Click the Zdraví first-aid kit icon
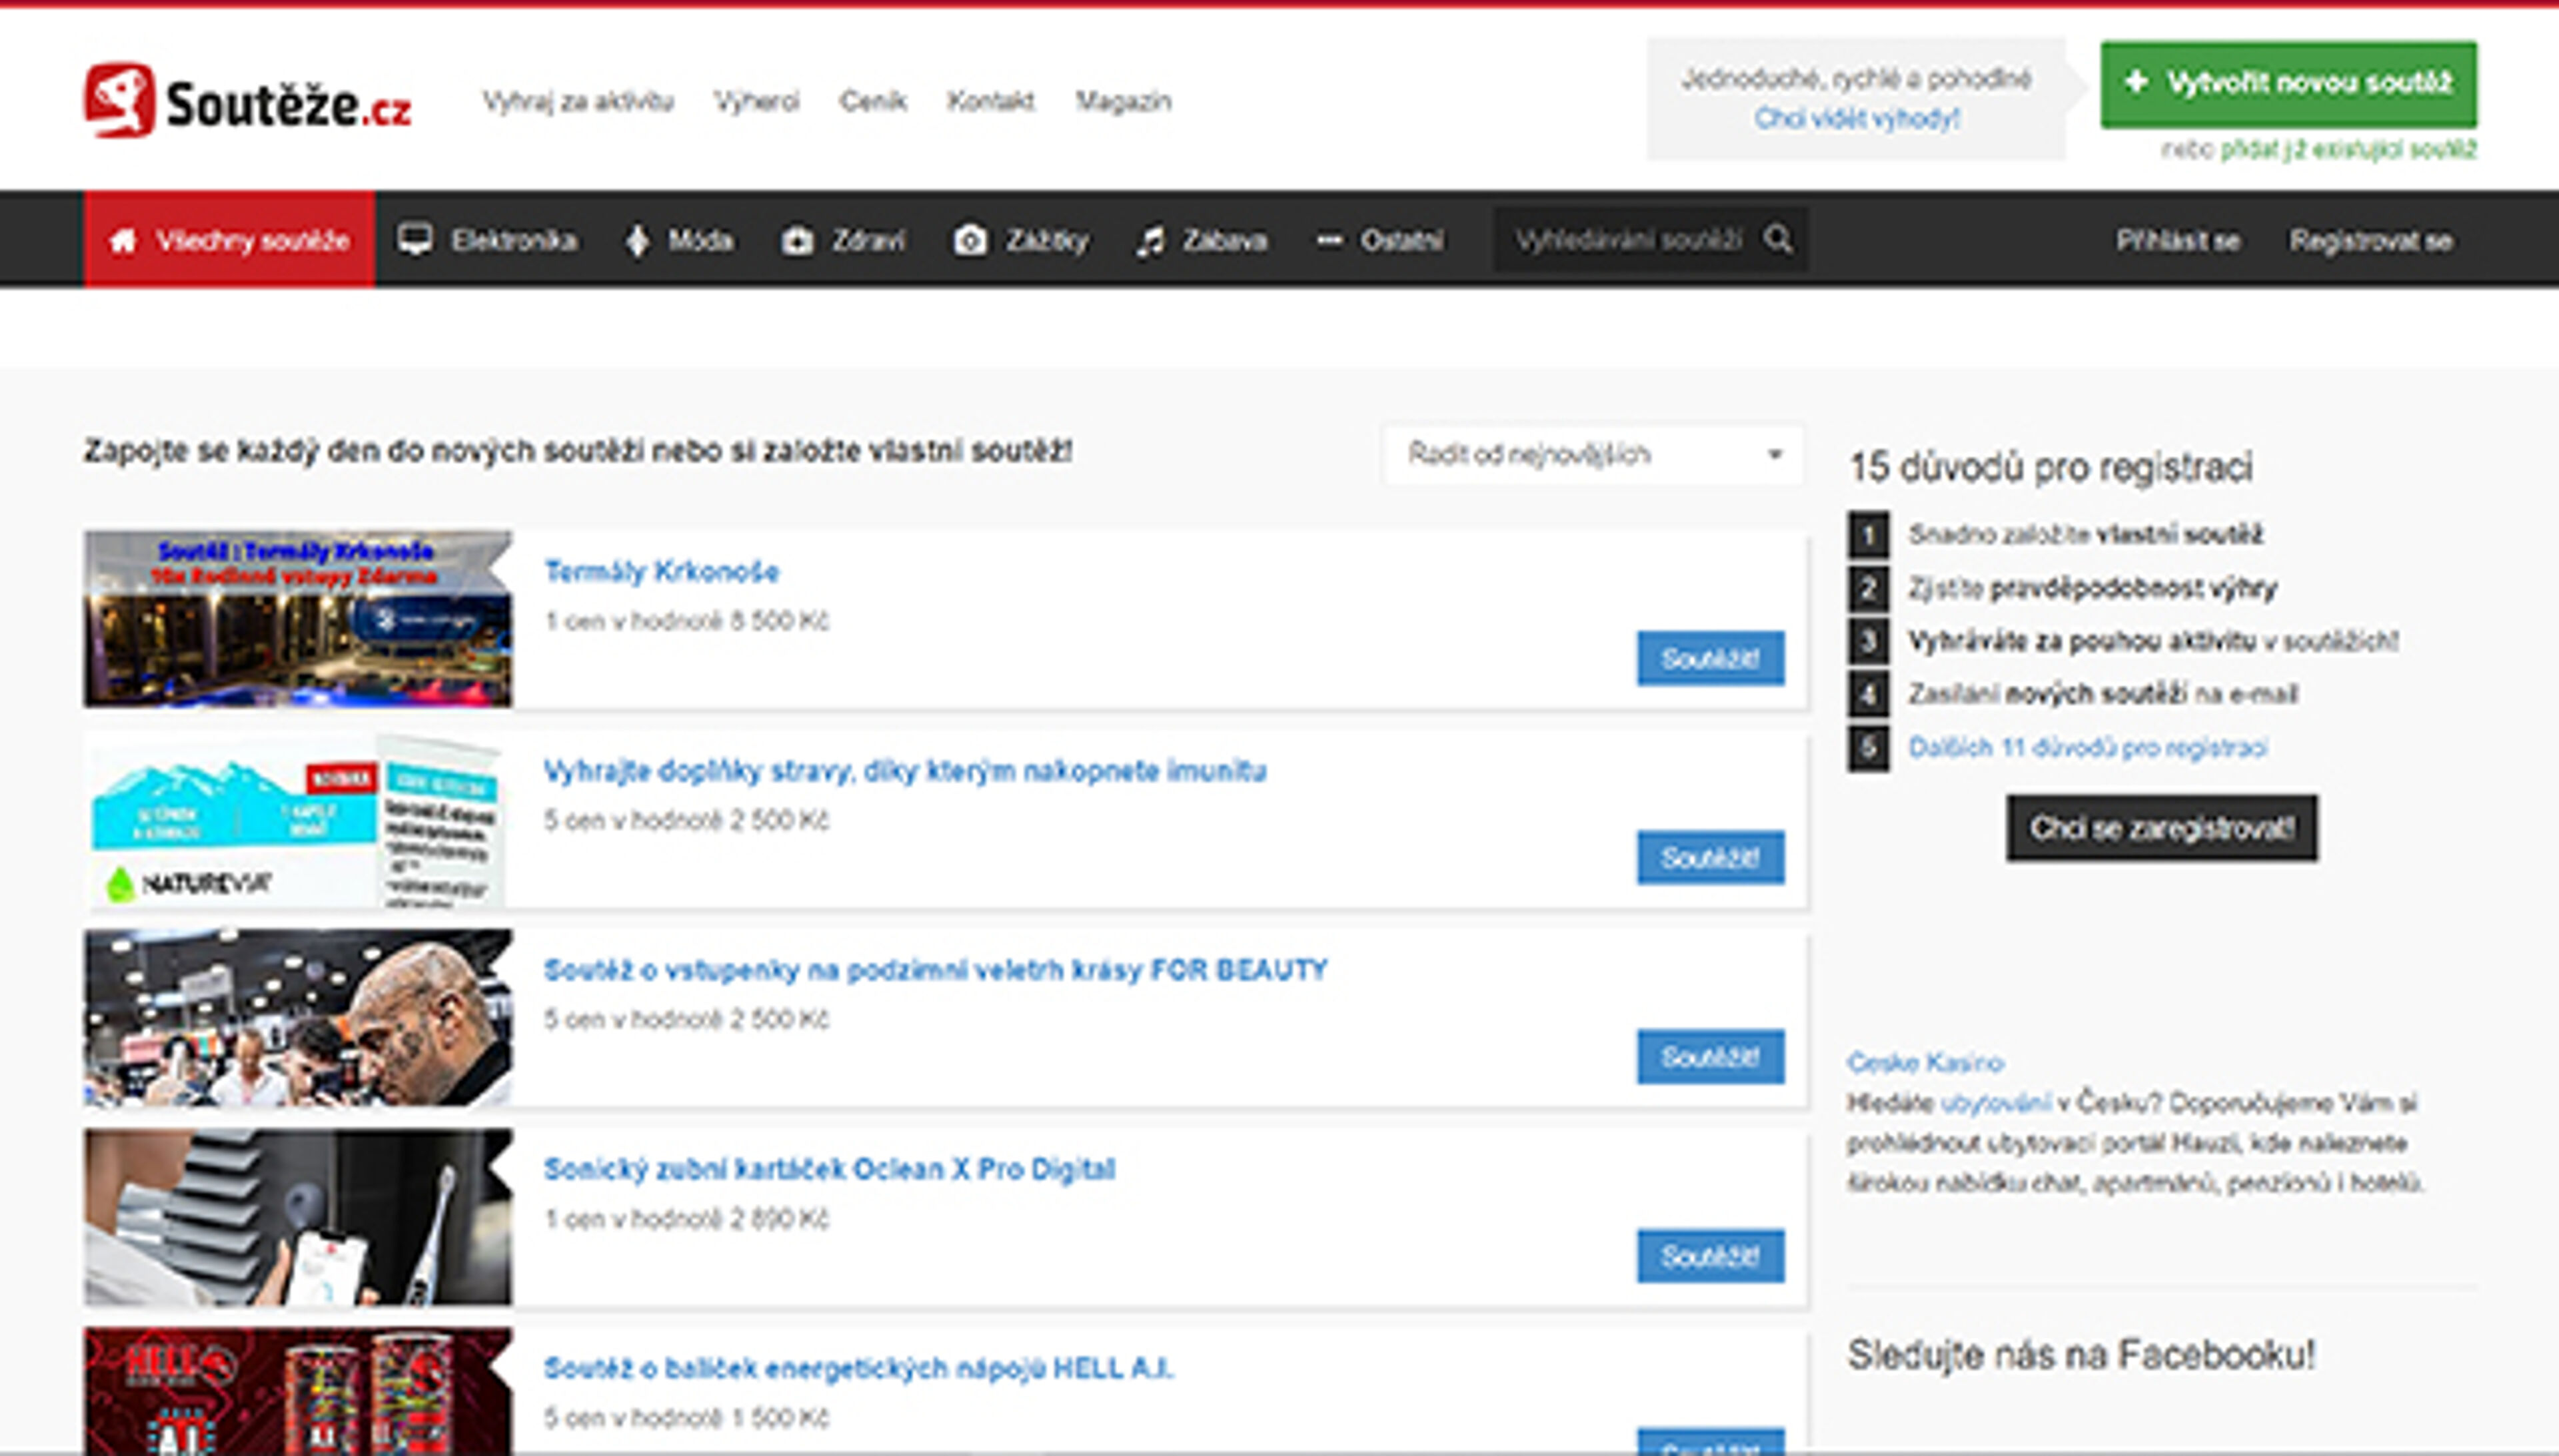This screenshot has height=1456, width=2559. point(797,241)
